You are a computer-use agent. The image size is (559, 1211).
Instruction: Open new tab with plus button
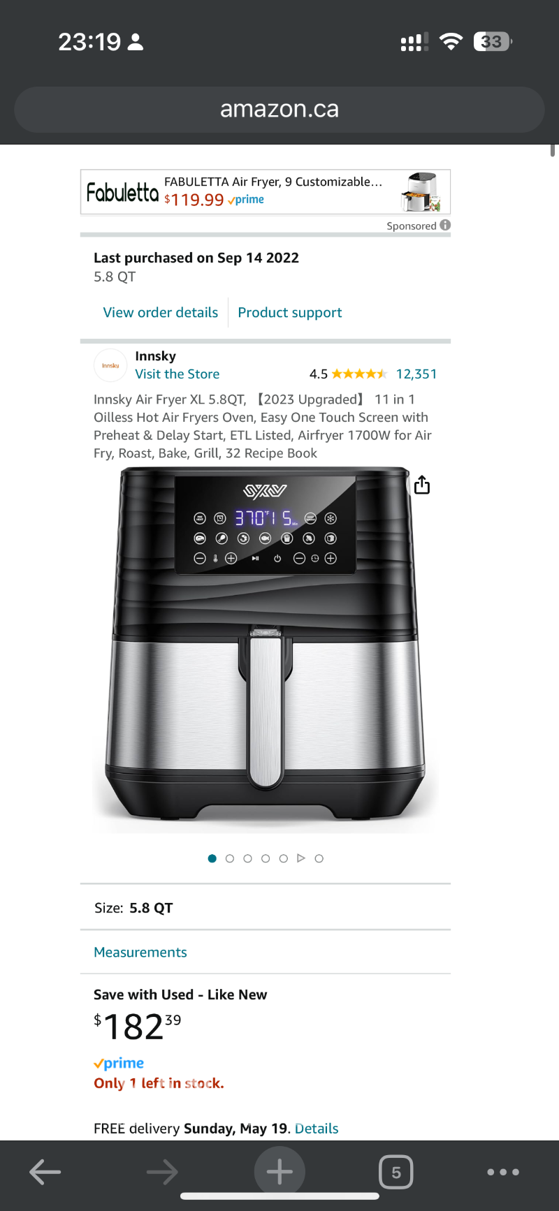pyautogui.click(x=279, y=1171)
